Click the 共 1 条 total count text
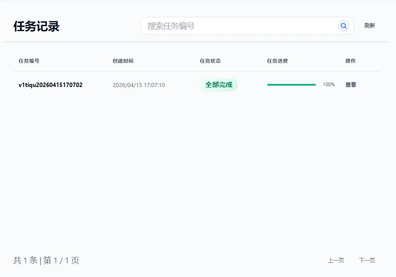 point(25,261)
